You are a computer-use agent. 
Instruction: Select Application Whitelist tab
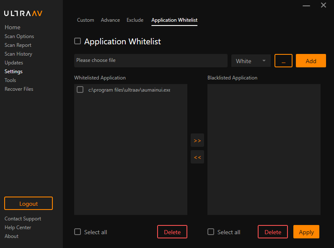point(174,20)
